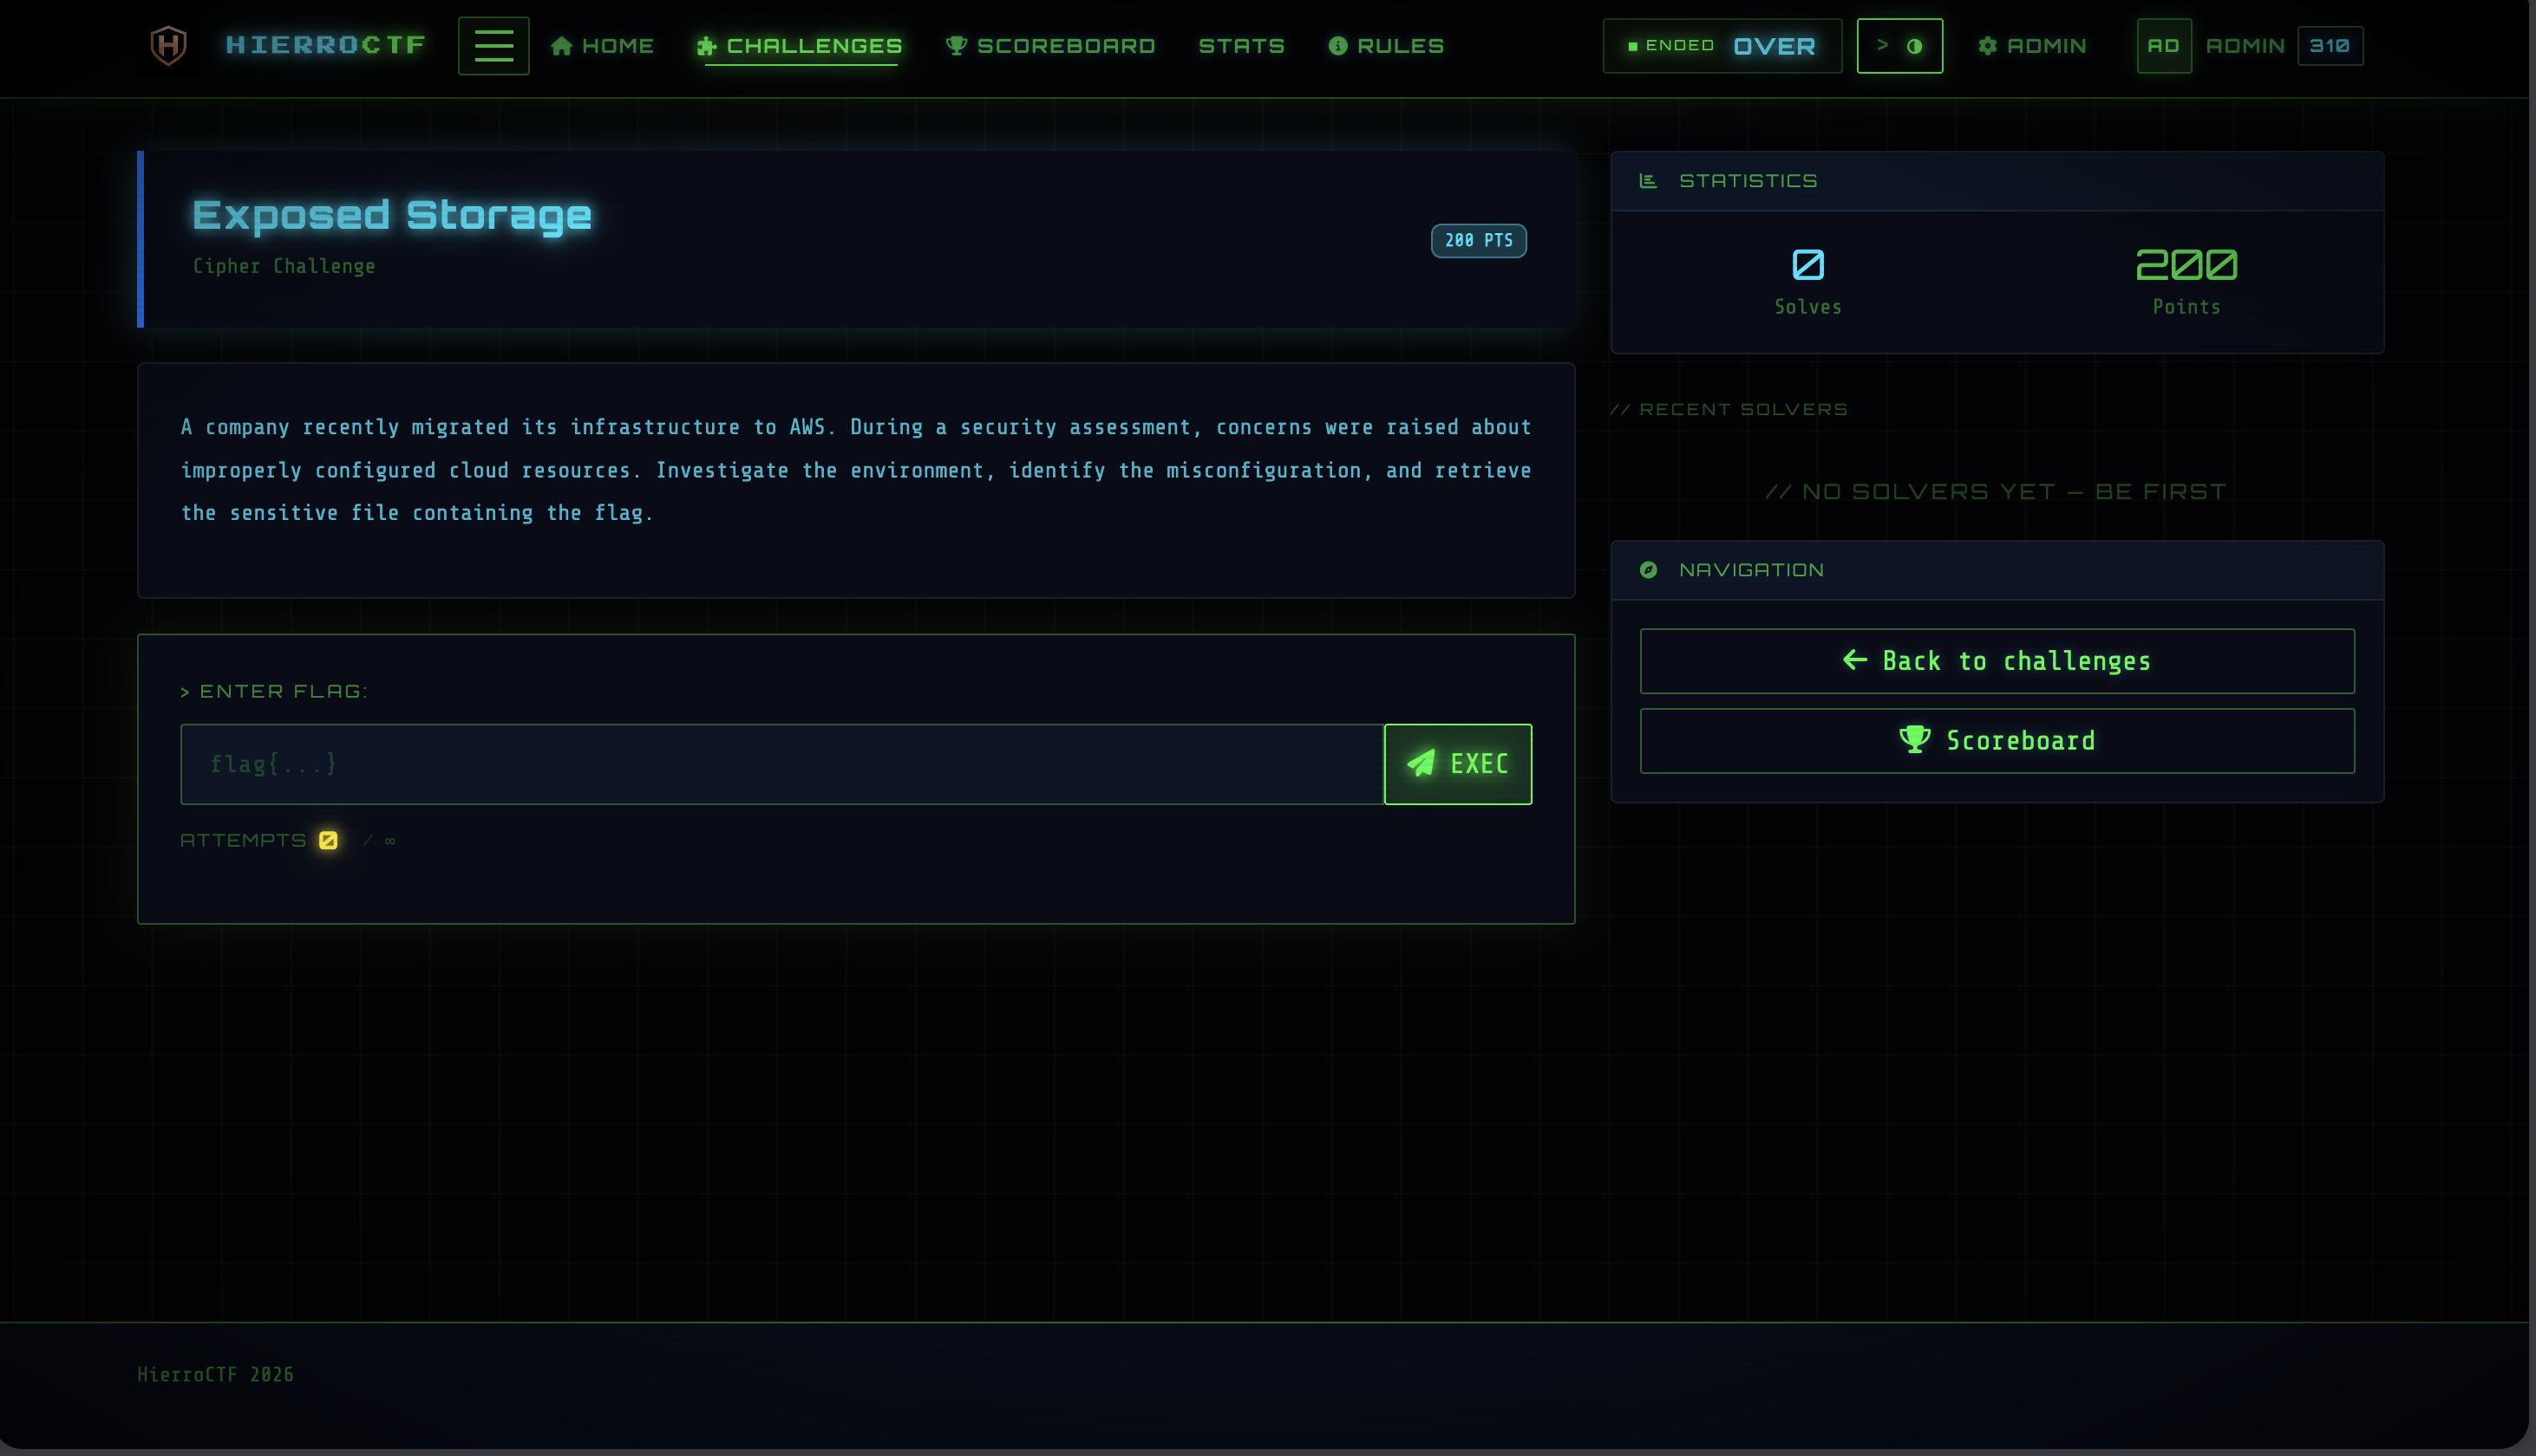Click the Rules info icon
2536x1456 pixels.
tap(1337, 46)
